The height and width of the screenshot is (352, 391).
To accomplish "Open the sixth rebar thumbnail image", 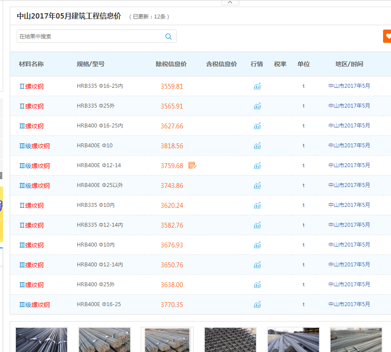I will click(x=356, y=340).
